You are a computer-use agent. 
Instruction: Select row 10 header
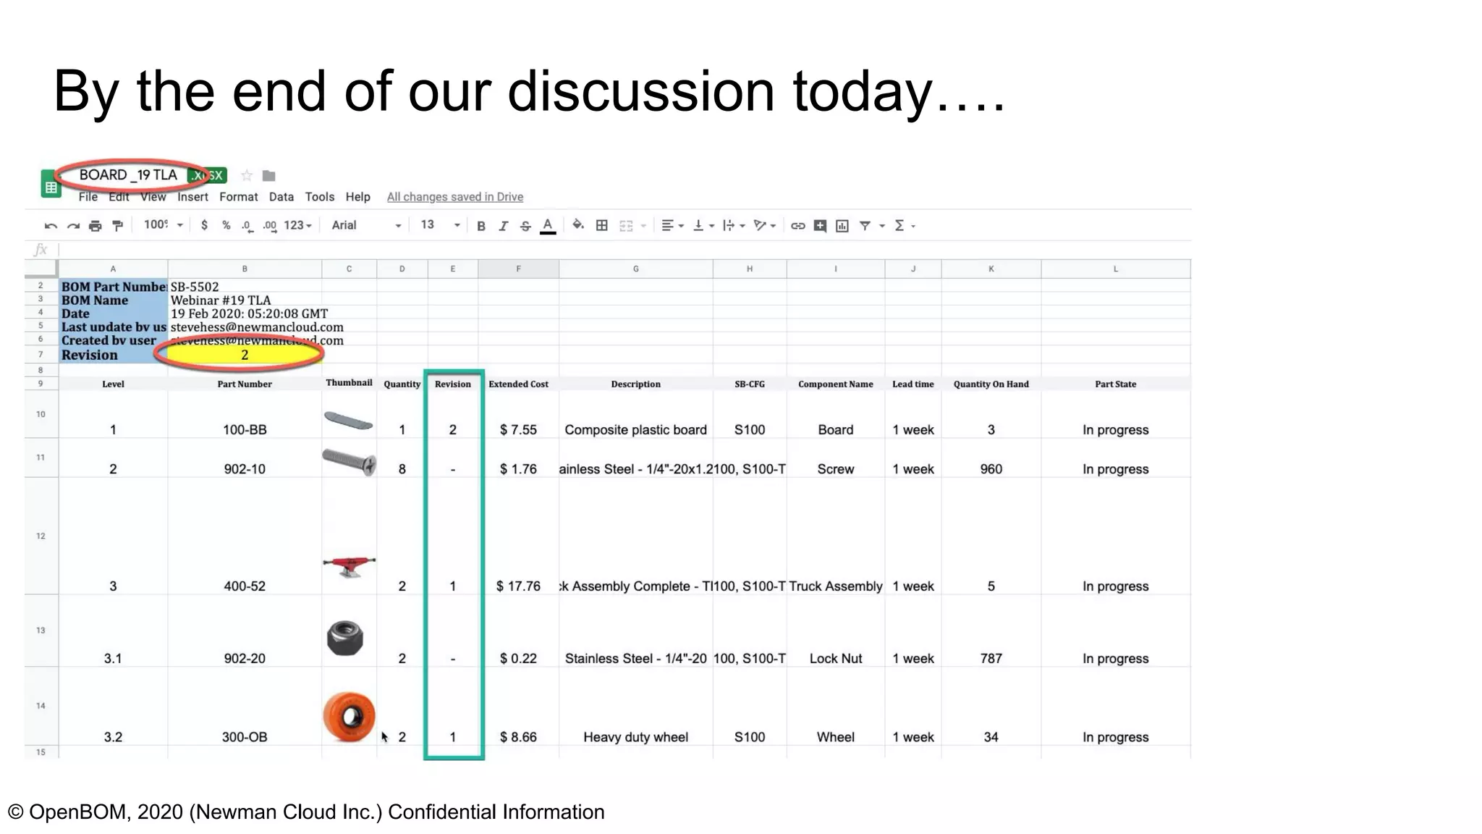click(x=41, y=414)
